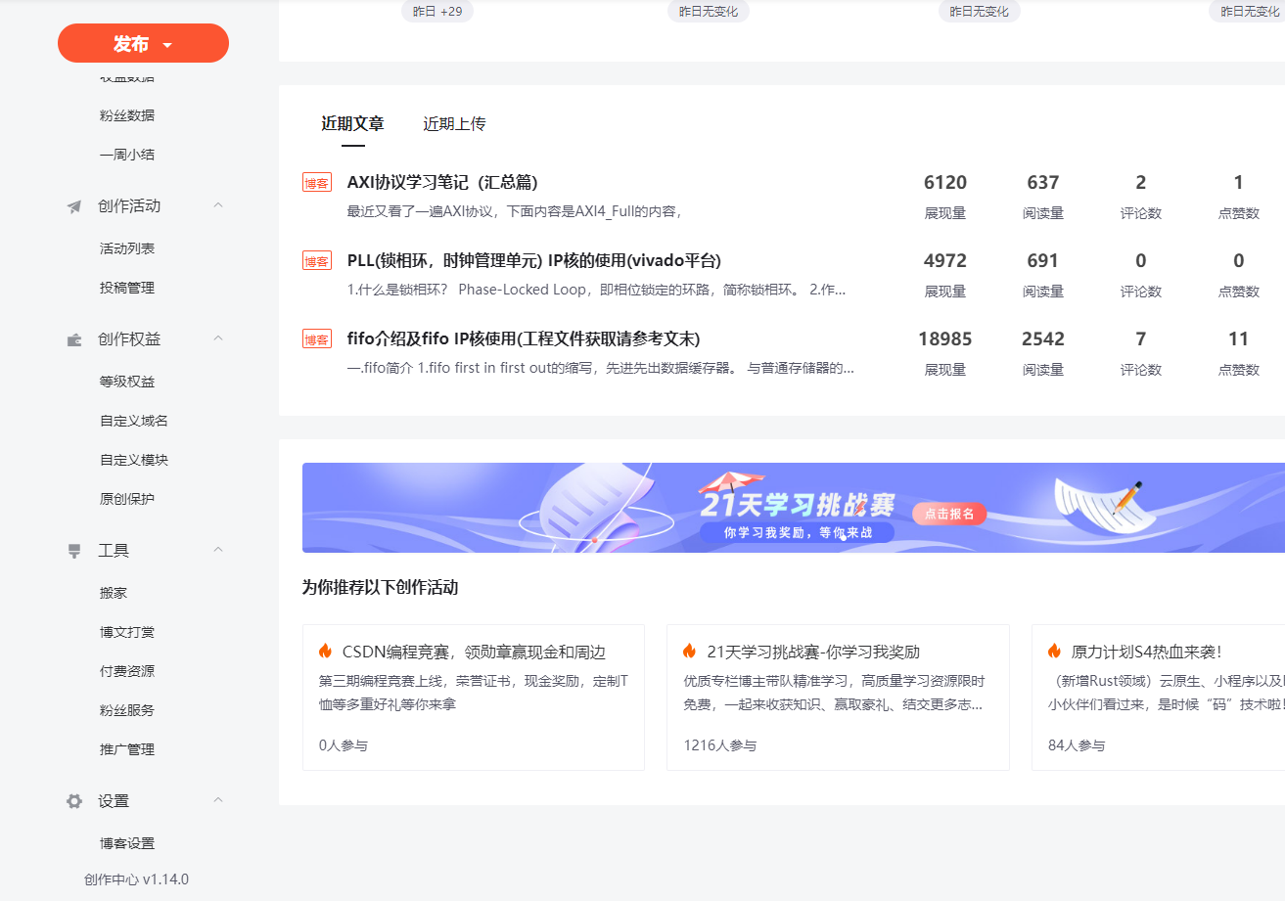This screenshot has height=901, width=1285.
Task: Collapse the 设置 section
Action: (217, 800)
